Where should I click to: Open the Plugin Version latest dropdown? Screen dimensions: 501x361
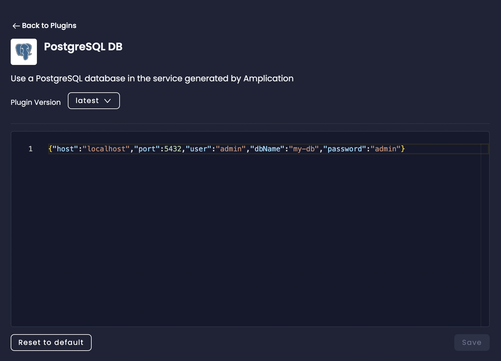[x=94, y=101]
